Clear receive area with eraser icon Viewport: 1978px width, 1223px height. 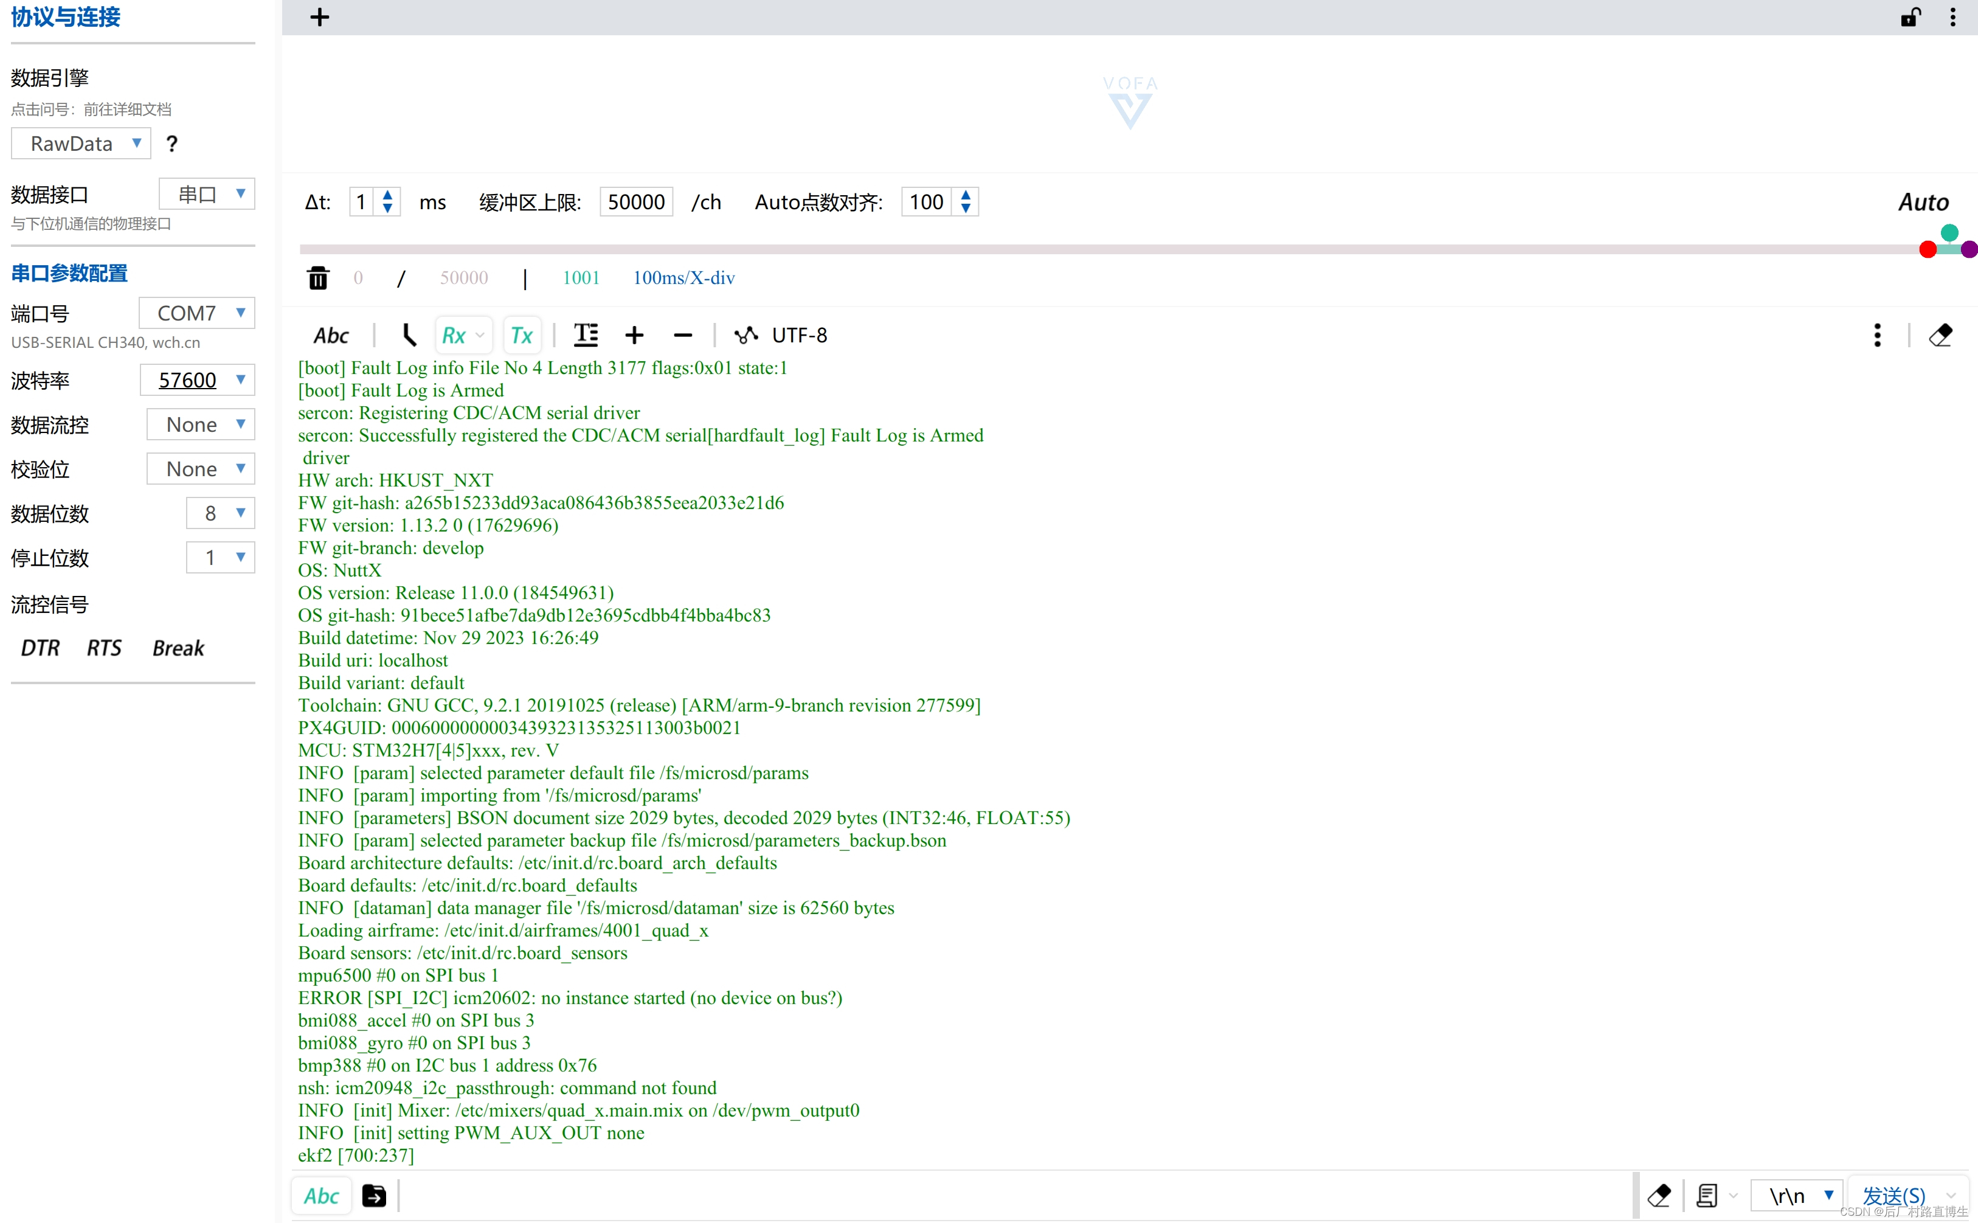tap(1940, 335)
